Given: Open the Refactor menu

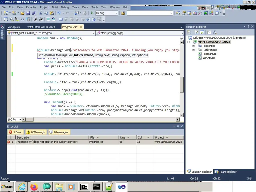Looking at the screenshot, I should click(x=31, y=7).
